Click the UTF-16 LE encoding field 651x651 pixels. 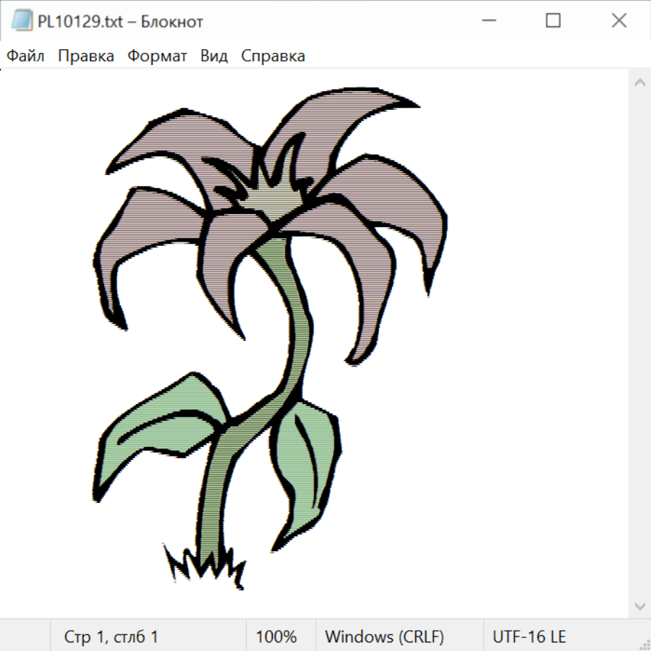click(x=529, y=637)
